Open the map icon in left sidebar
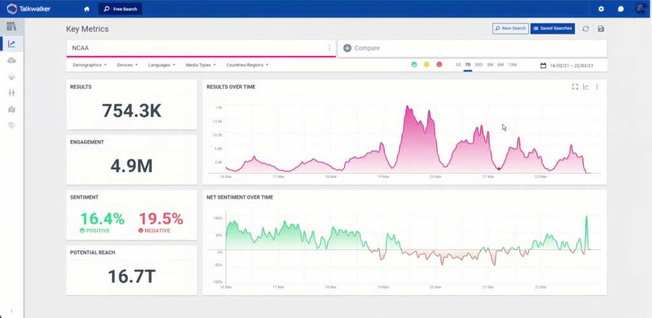 point(11,109)
